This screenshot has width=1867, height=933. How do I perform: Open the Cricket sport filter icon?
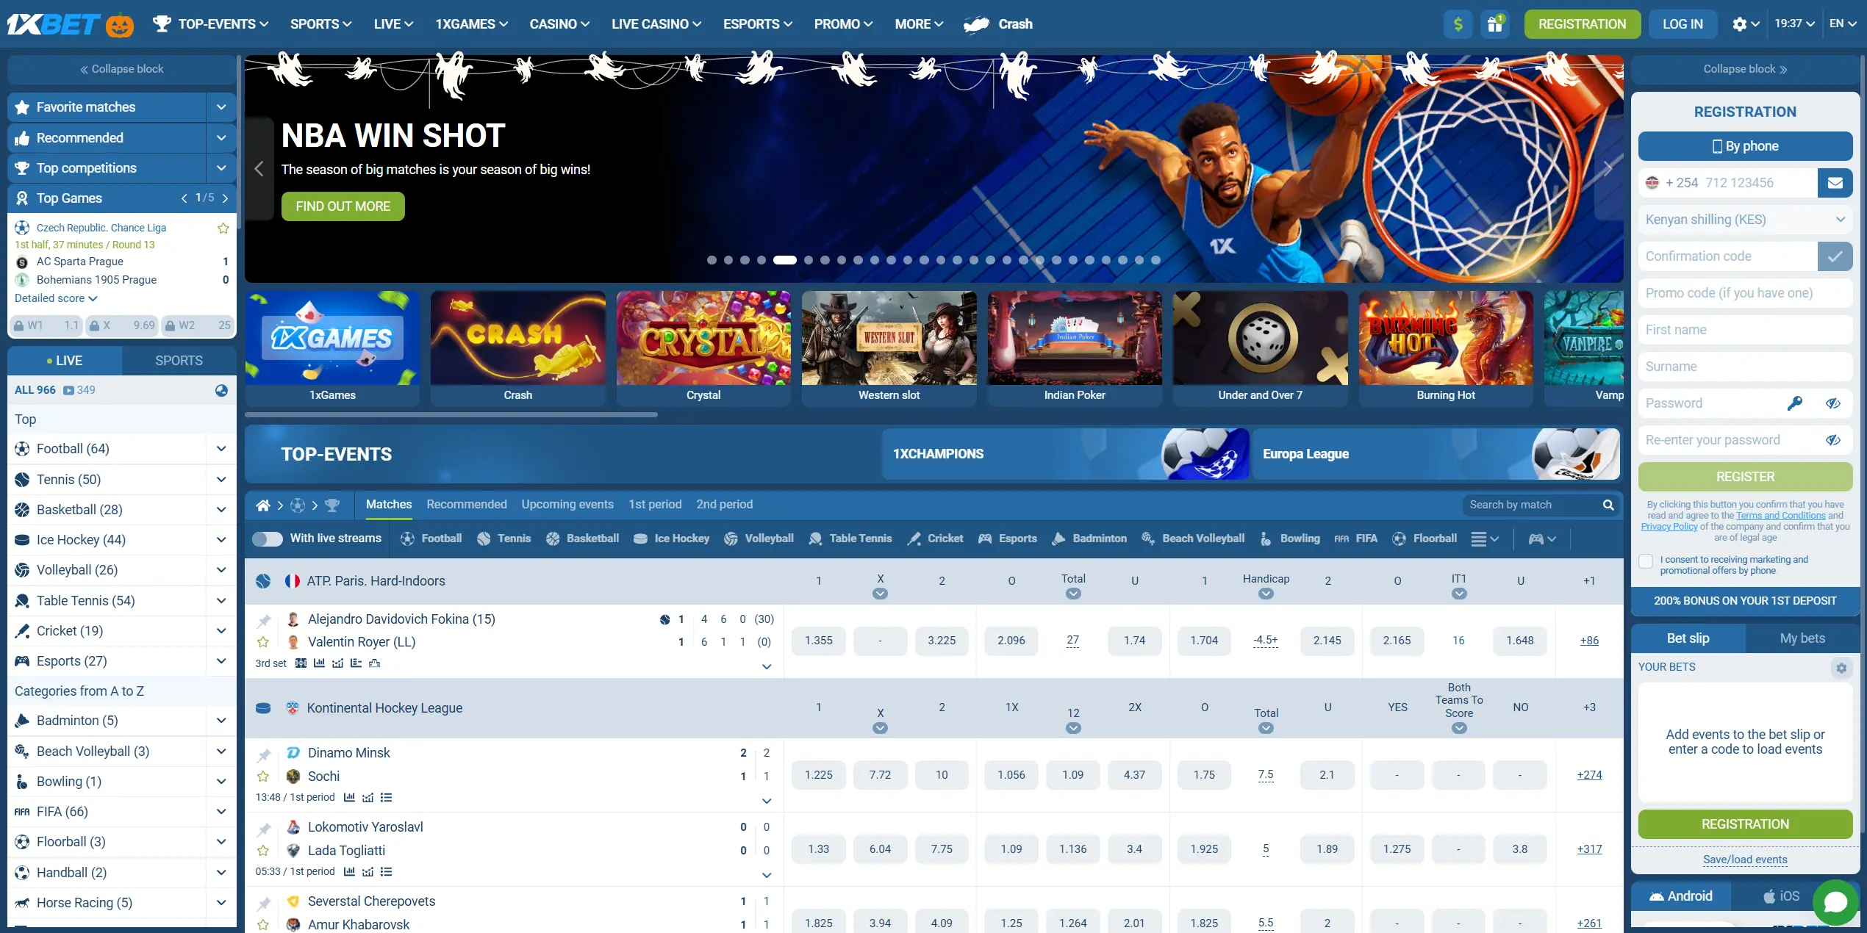[x=914, y=538]
